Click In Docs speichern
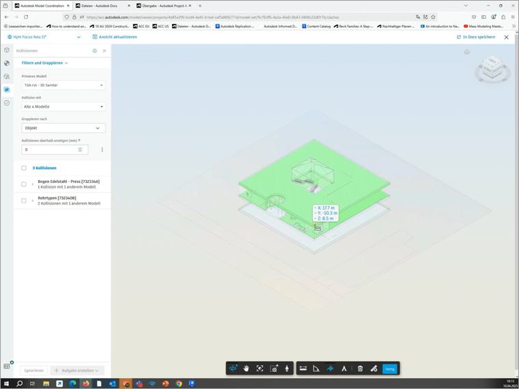519x389 pixels. tap(476, 37)
